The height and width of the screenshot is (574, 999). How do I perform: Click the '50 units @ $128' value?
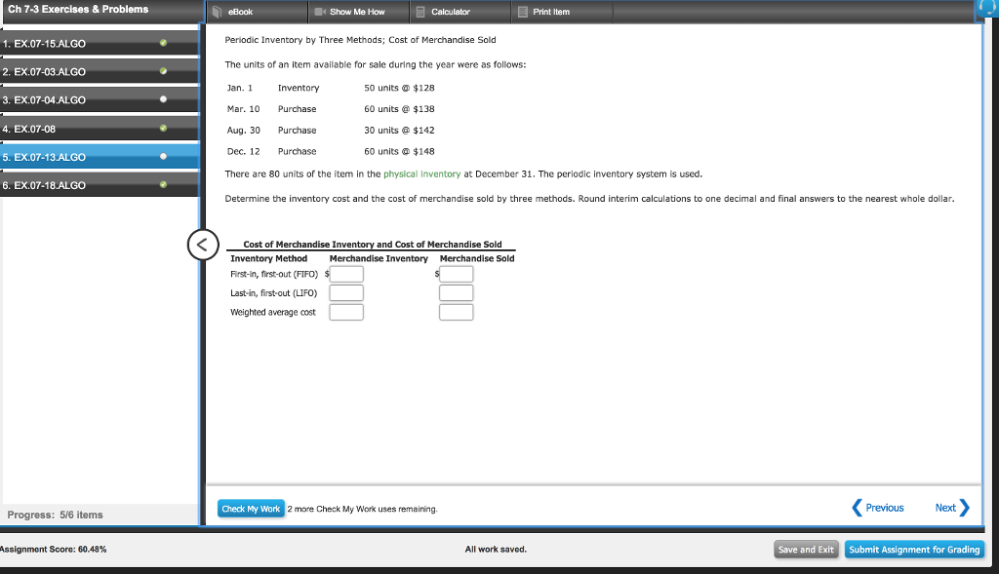pyautogui.click(x=399, y=88)
